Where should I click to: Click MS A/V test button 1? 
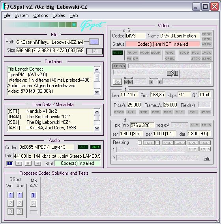[33, 195]
